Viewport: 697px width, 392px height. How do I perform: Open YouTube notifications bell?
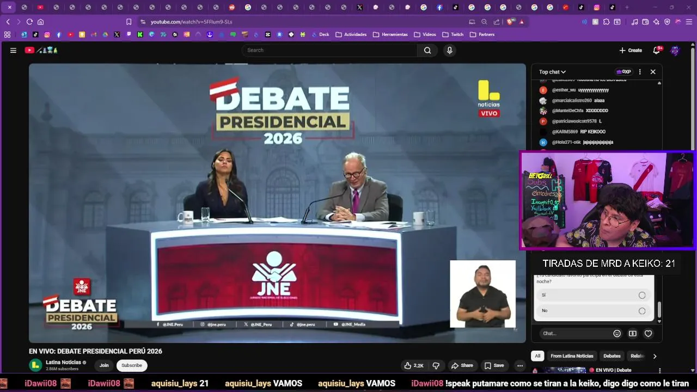coord(657,50)
